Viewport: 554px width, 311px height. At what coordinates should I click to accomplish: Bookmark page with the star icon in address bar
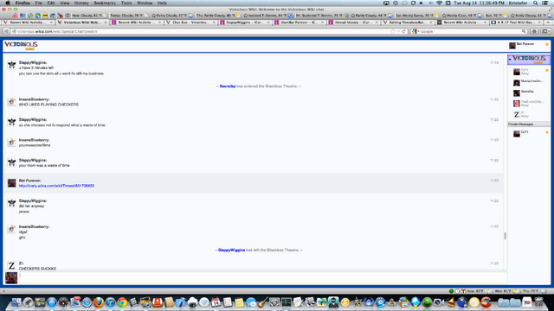click(392, 31)
